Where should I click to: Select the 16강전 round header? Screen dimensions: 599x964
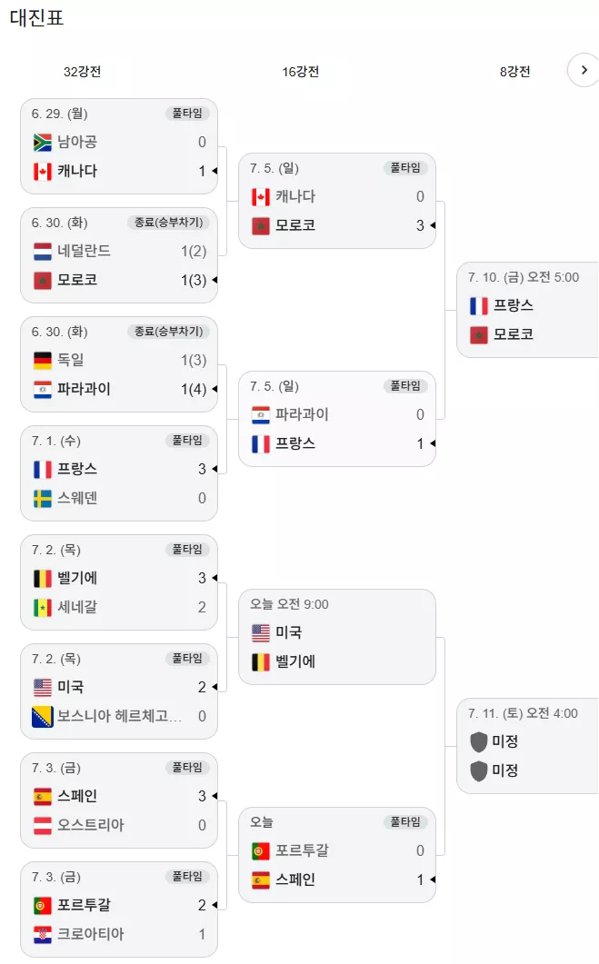tap(300, 71)
